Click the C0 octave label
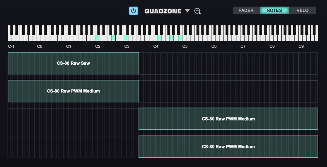Viewport: 327px width, 167px height. [40, 46]
